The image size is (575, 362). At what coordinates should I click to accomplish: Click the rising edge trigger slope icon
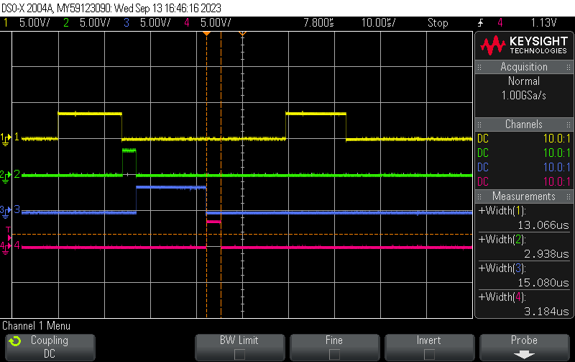click(x=480, y=23)
